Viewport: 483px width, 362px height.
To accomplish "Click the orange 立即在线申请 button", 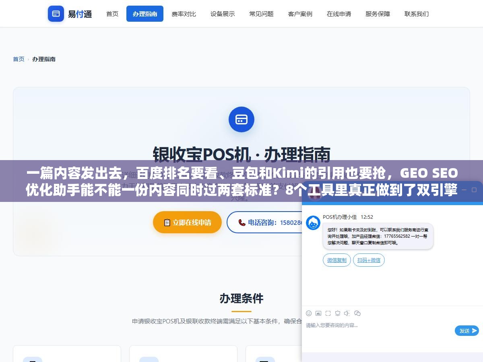I will 187,222.
